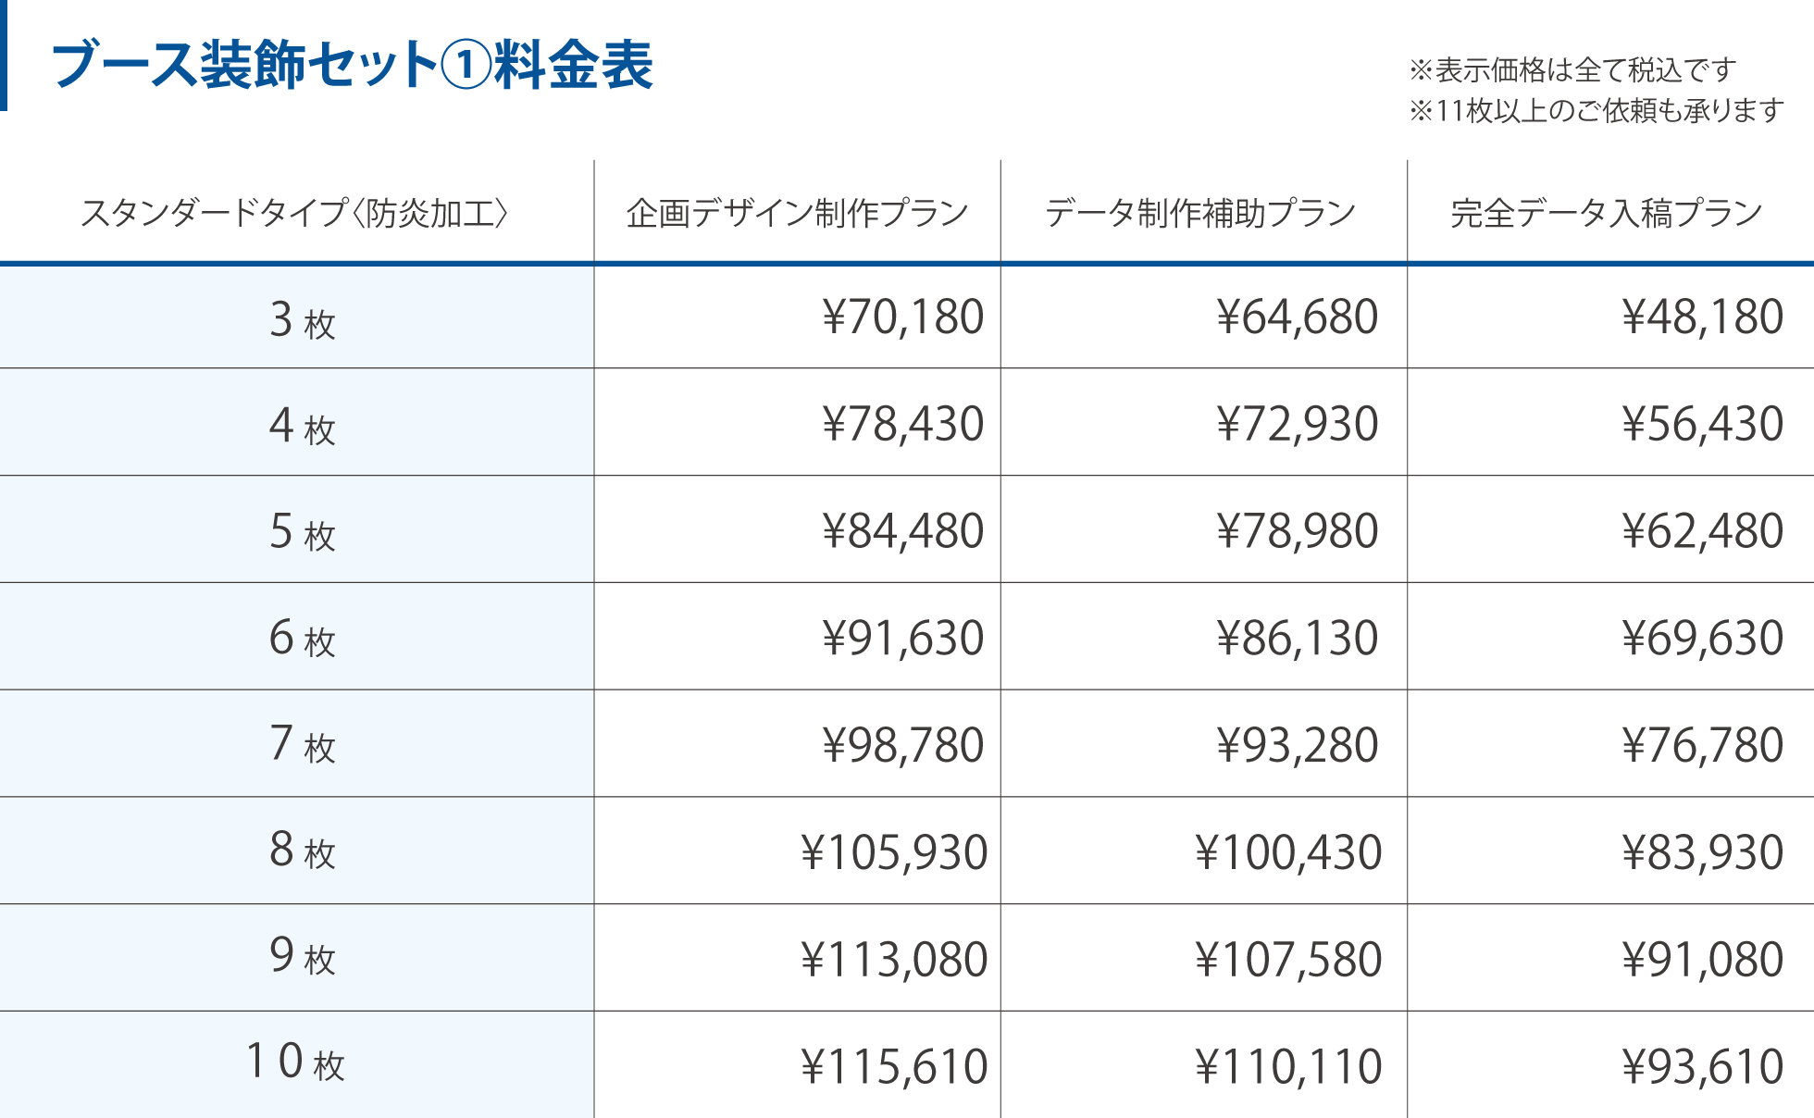Click the ブース装飾セット①料金表 title

353,65
